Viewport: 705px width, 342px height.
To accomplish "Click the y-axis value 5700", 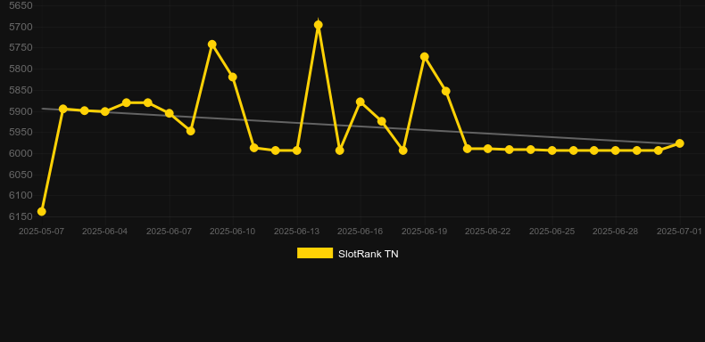I will pyautogui.click(x=21, y=27).
